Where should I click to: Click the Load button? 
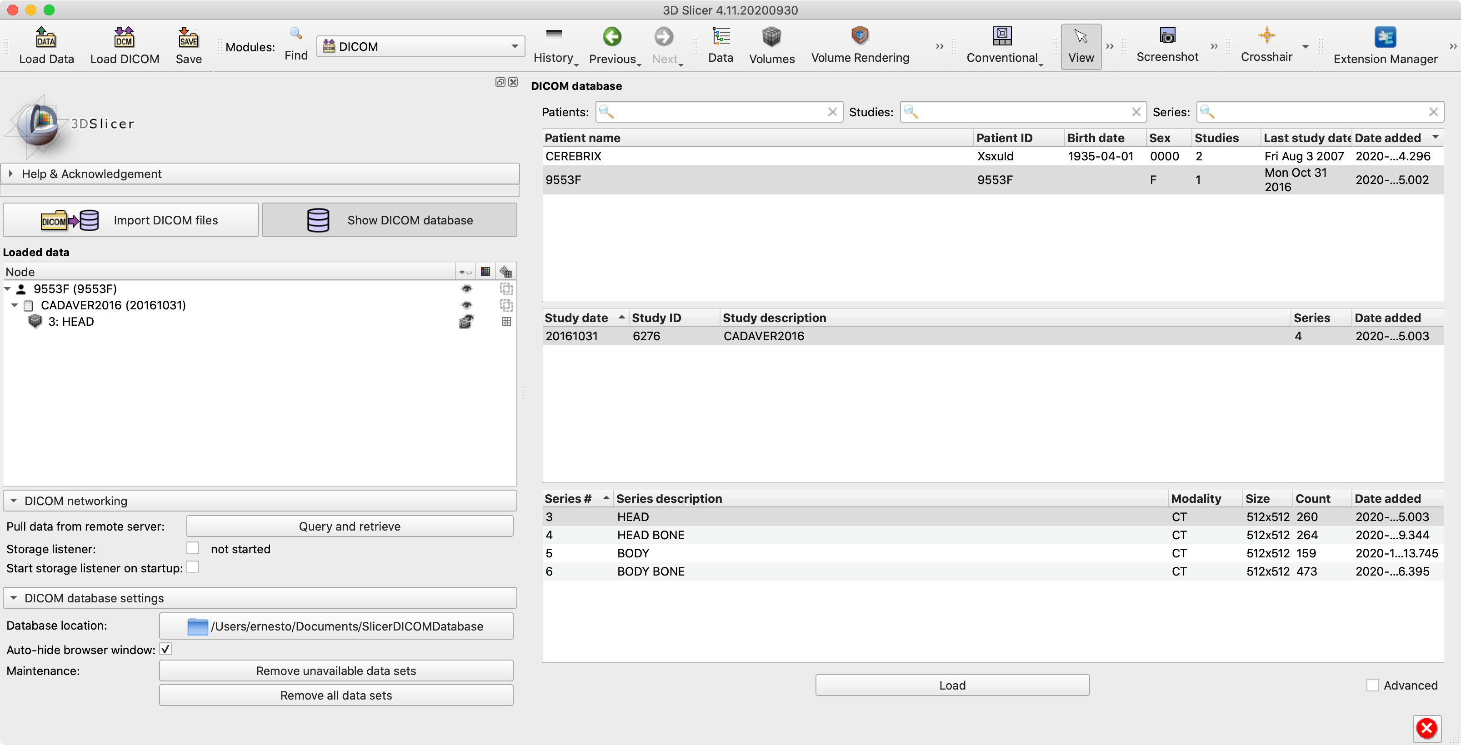pyautogui.click(x=952, y=685)
